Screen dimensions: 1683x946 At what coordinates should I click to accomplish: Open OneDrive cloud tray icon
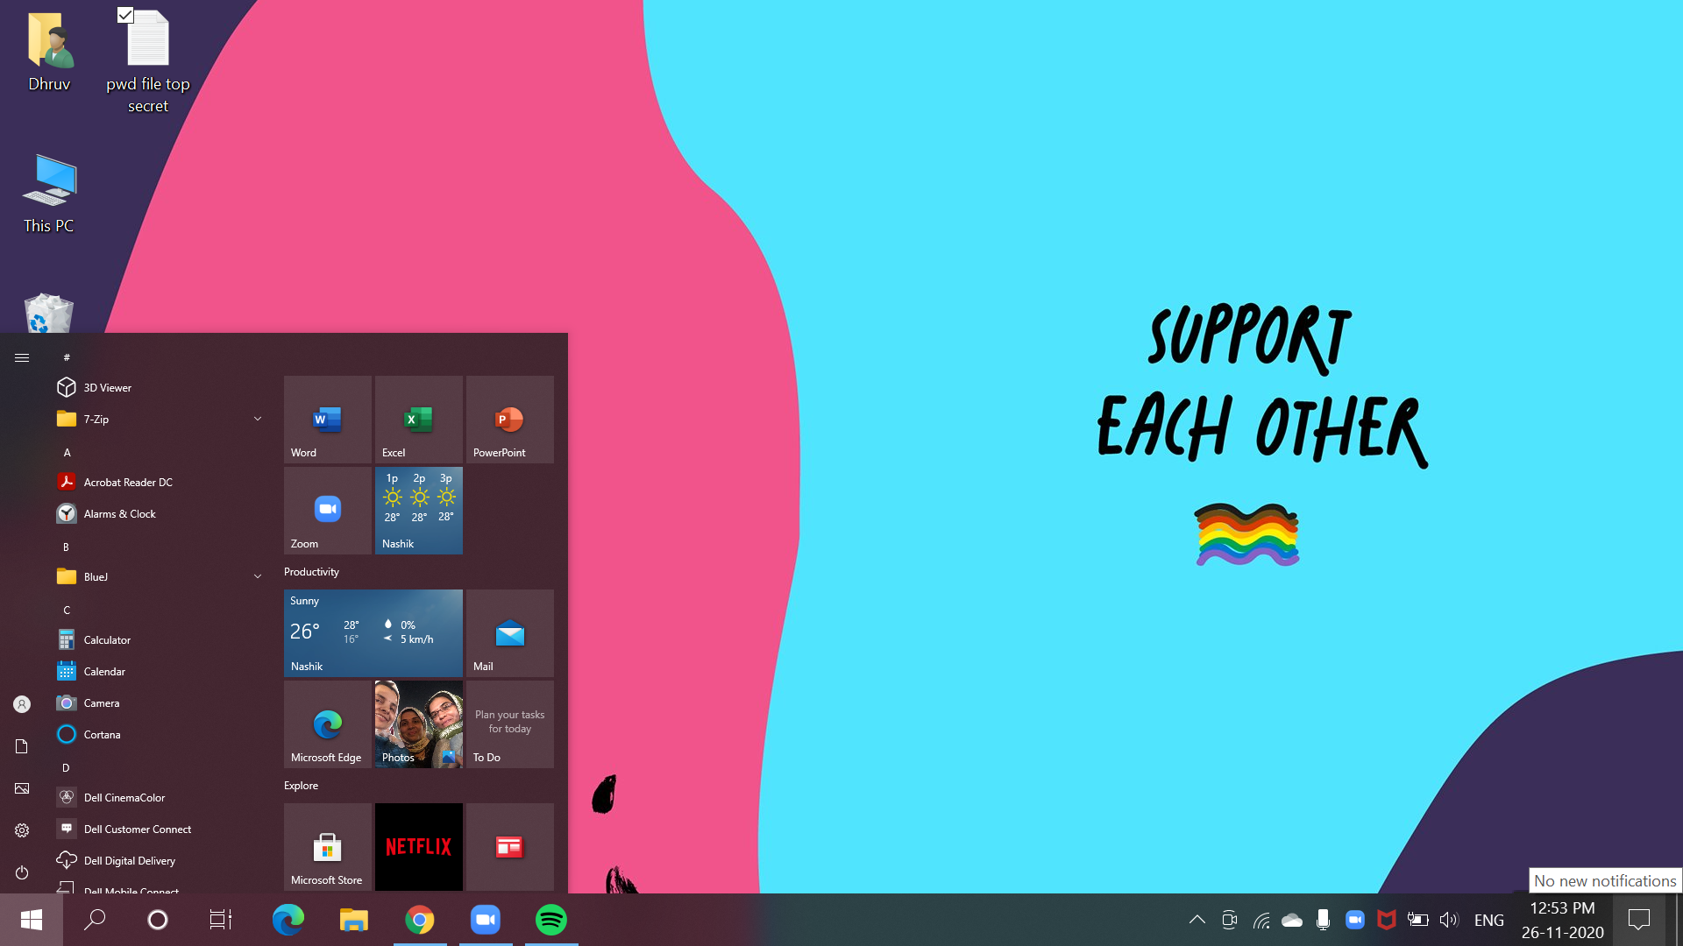(1292, 920)
